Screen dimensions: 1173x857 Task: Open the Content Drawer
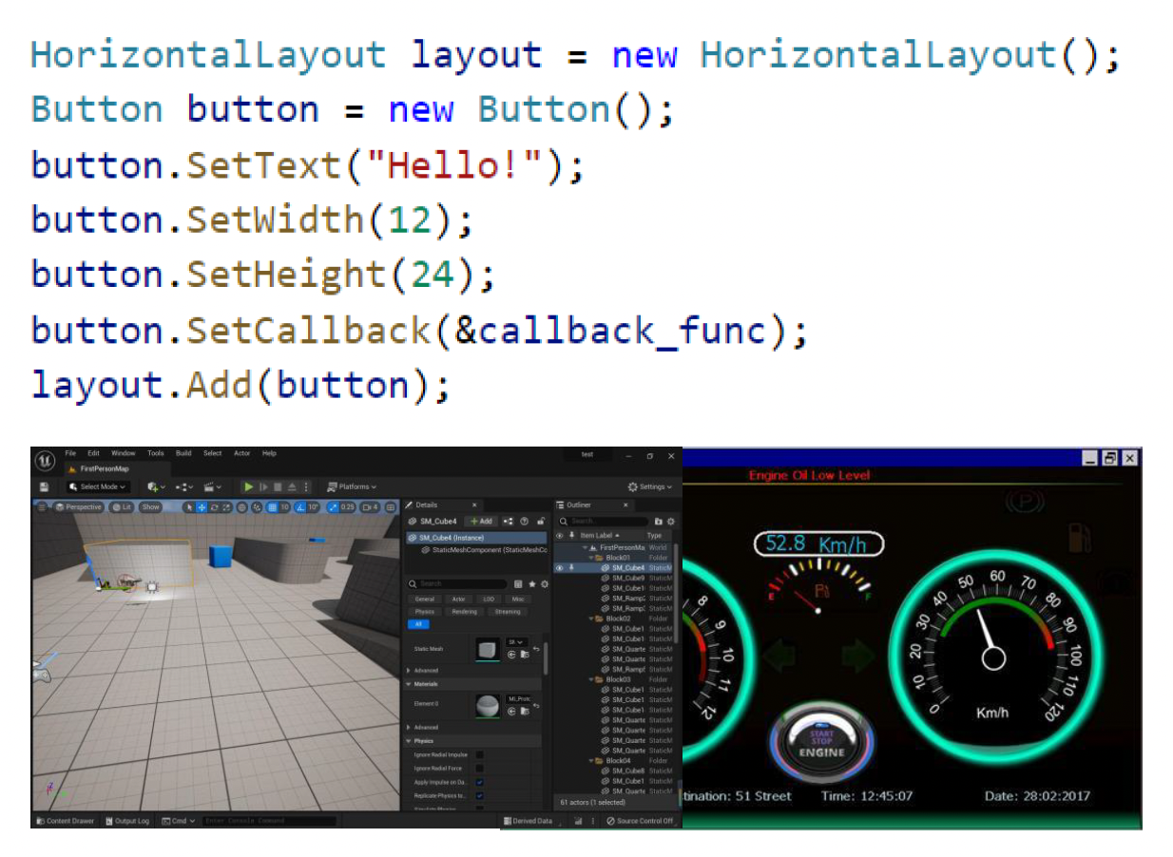pyautogui.click(x=66, y=821)
